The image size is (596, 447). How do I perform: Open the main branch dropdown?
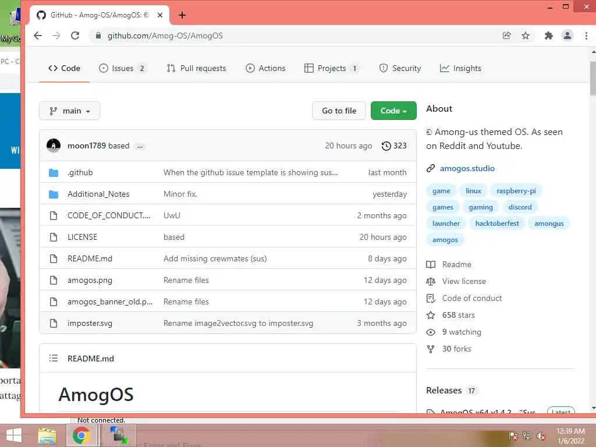click(70, 111)
